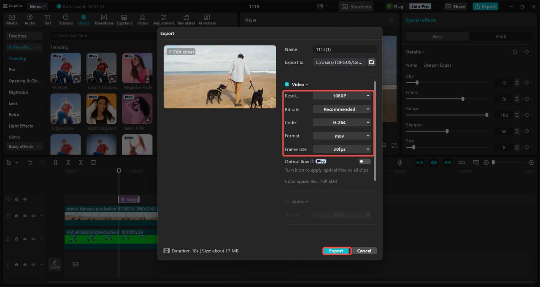Redo the last undone action
540x287 pixels.
click(43, 162)
